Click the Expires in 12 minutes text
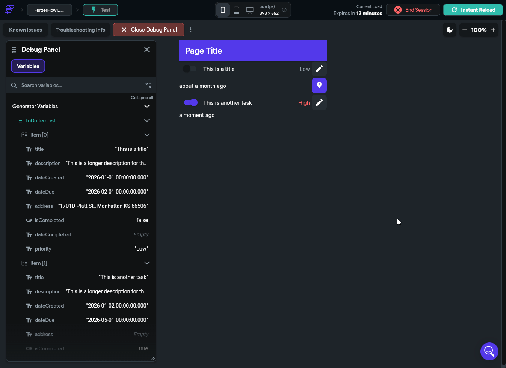This screenshot has width=506, height=368. click(x=358, y=13)
